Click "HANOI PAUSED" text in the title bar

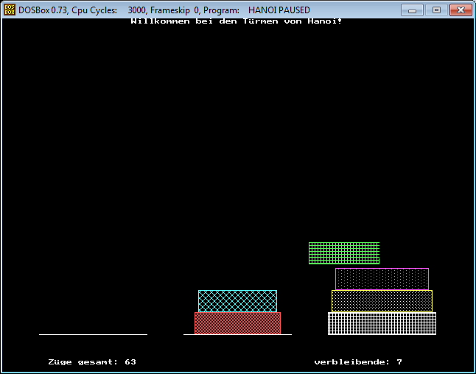coord(279,10)
